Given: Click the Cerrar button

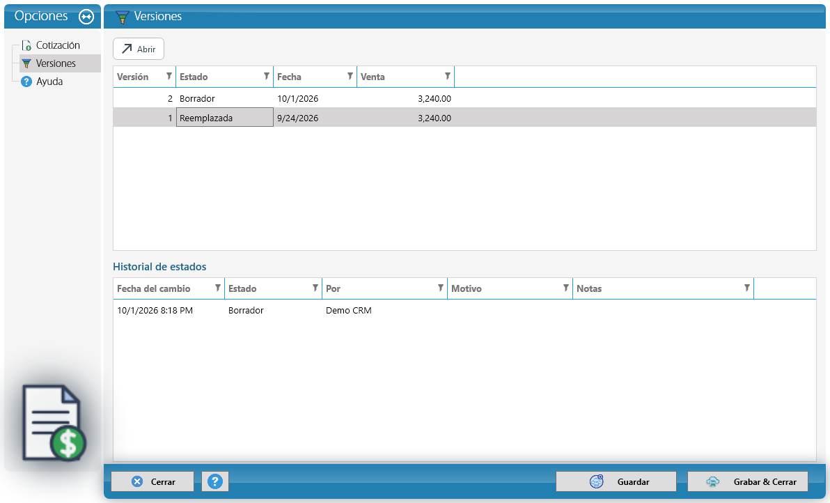Looking at the screenshot, I should click(x=152, y=481).
